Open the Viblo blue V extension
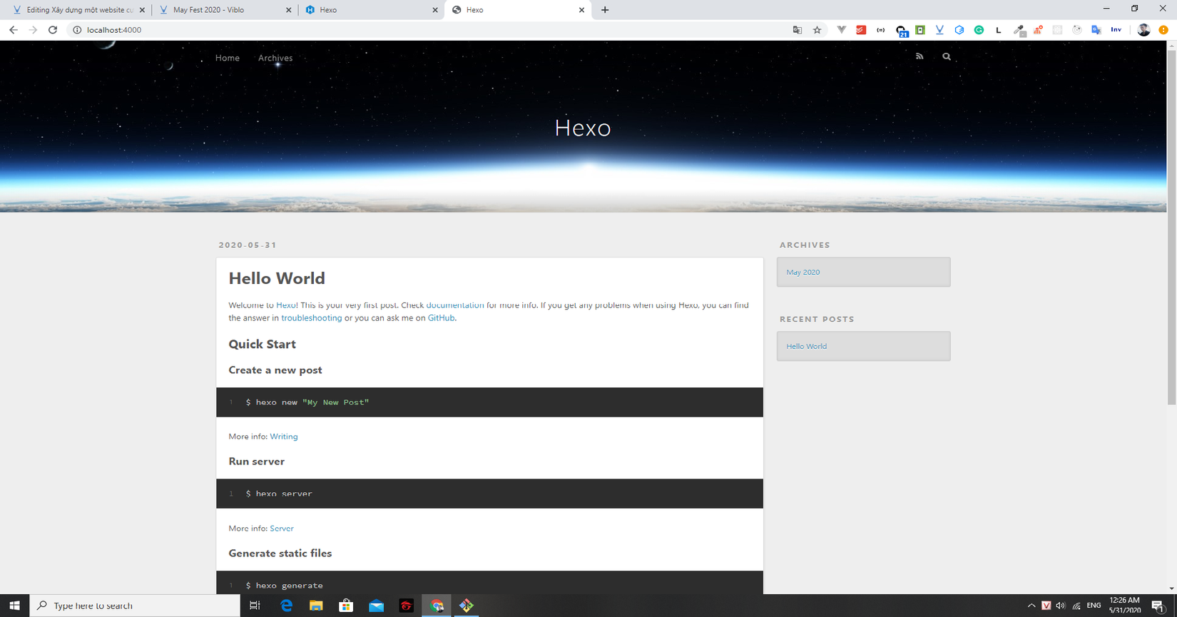This screenshot has height=617, width=1177. pyautogui.click(x=939, y=30)
